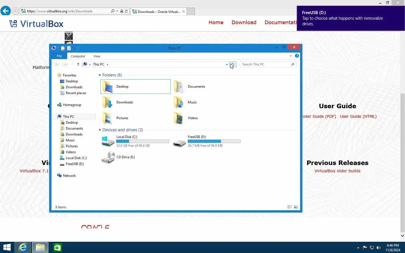Collapse the Folders (6) group
Viewport: 405px width, 253px height.
(x=100, y=75)
